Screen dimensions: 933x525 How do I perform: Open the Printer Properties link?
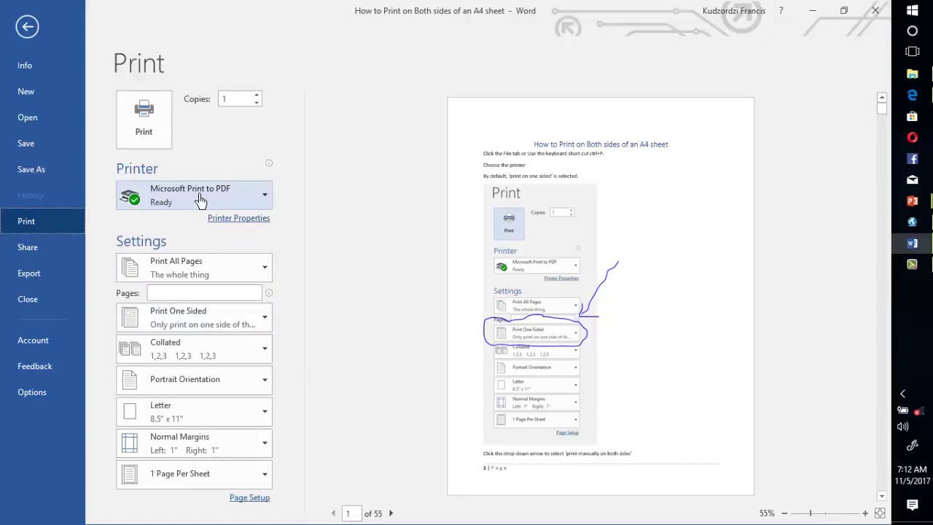(x=238, y=218)
